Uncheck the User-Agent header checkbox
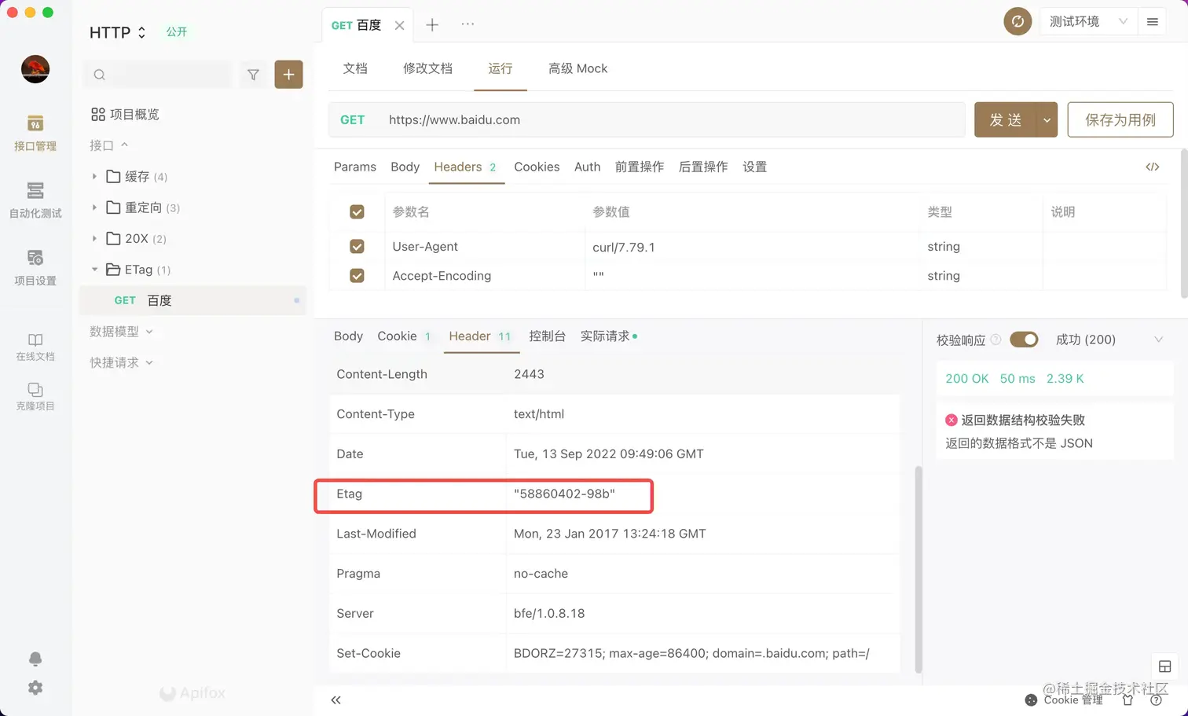 click(x=357, y=247)
